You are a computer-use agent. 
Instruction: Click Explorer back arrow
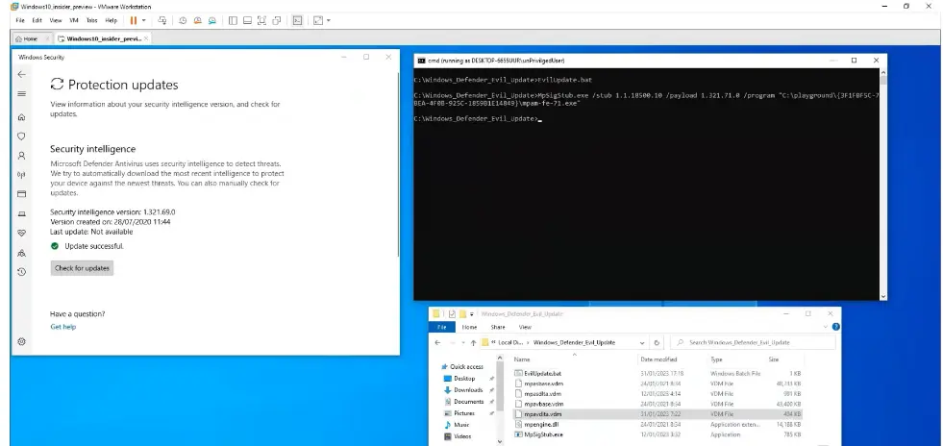click(438, 342)
